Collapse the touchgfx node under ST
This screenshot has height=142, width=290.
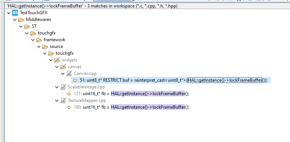tap(27, 33)
